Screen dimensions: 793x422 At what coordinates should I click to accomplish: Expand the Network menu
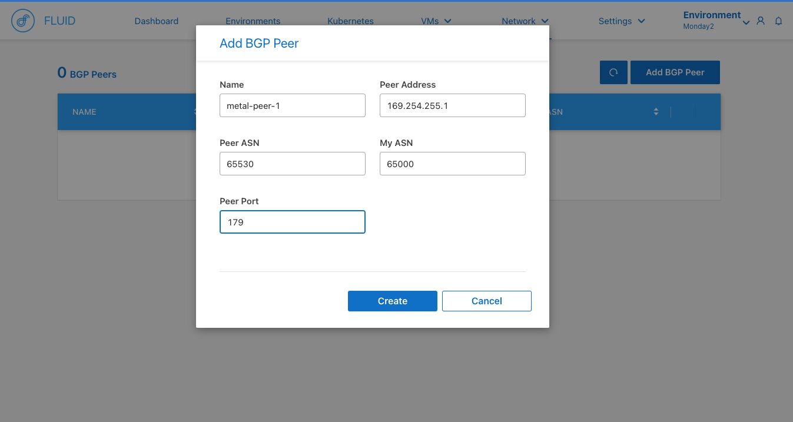525,21
